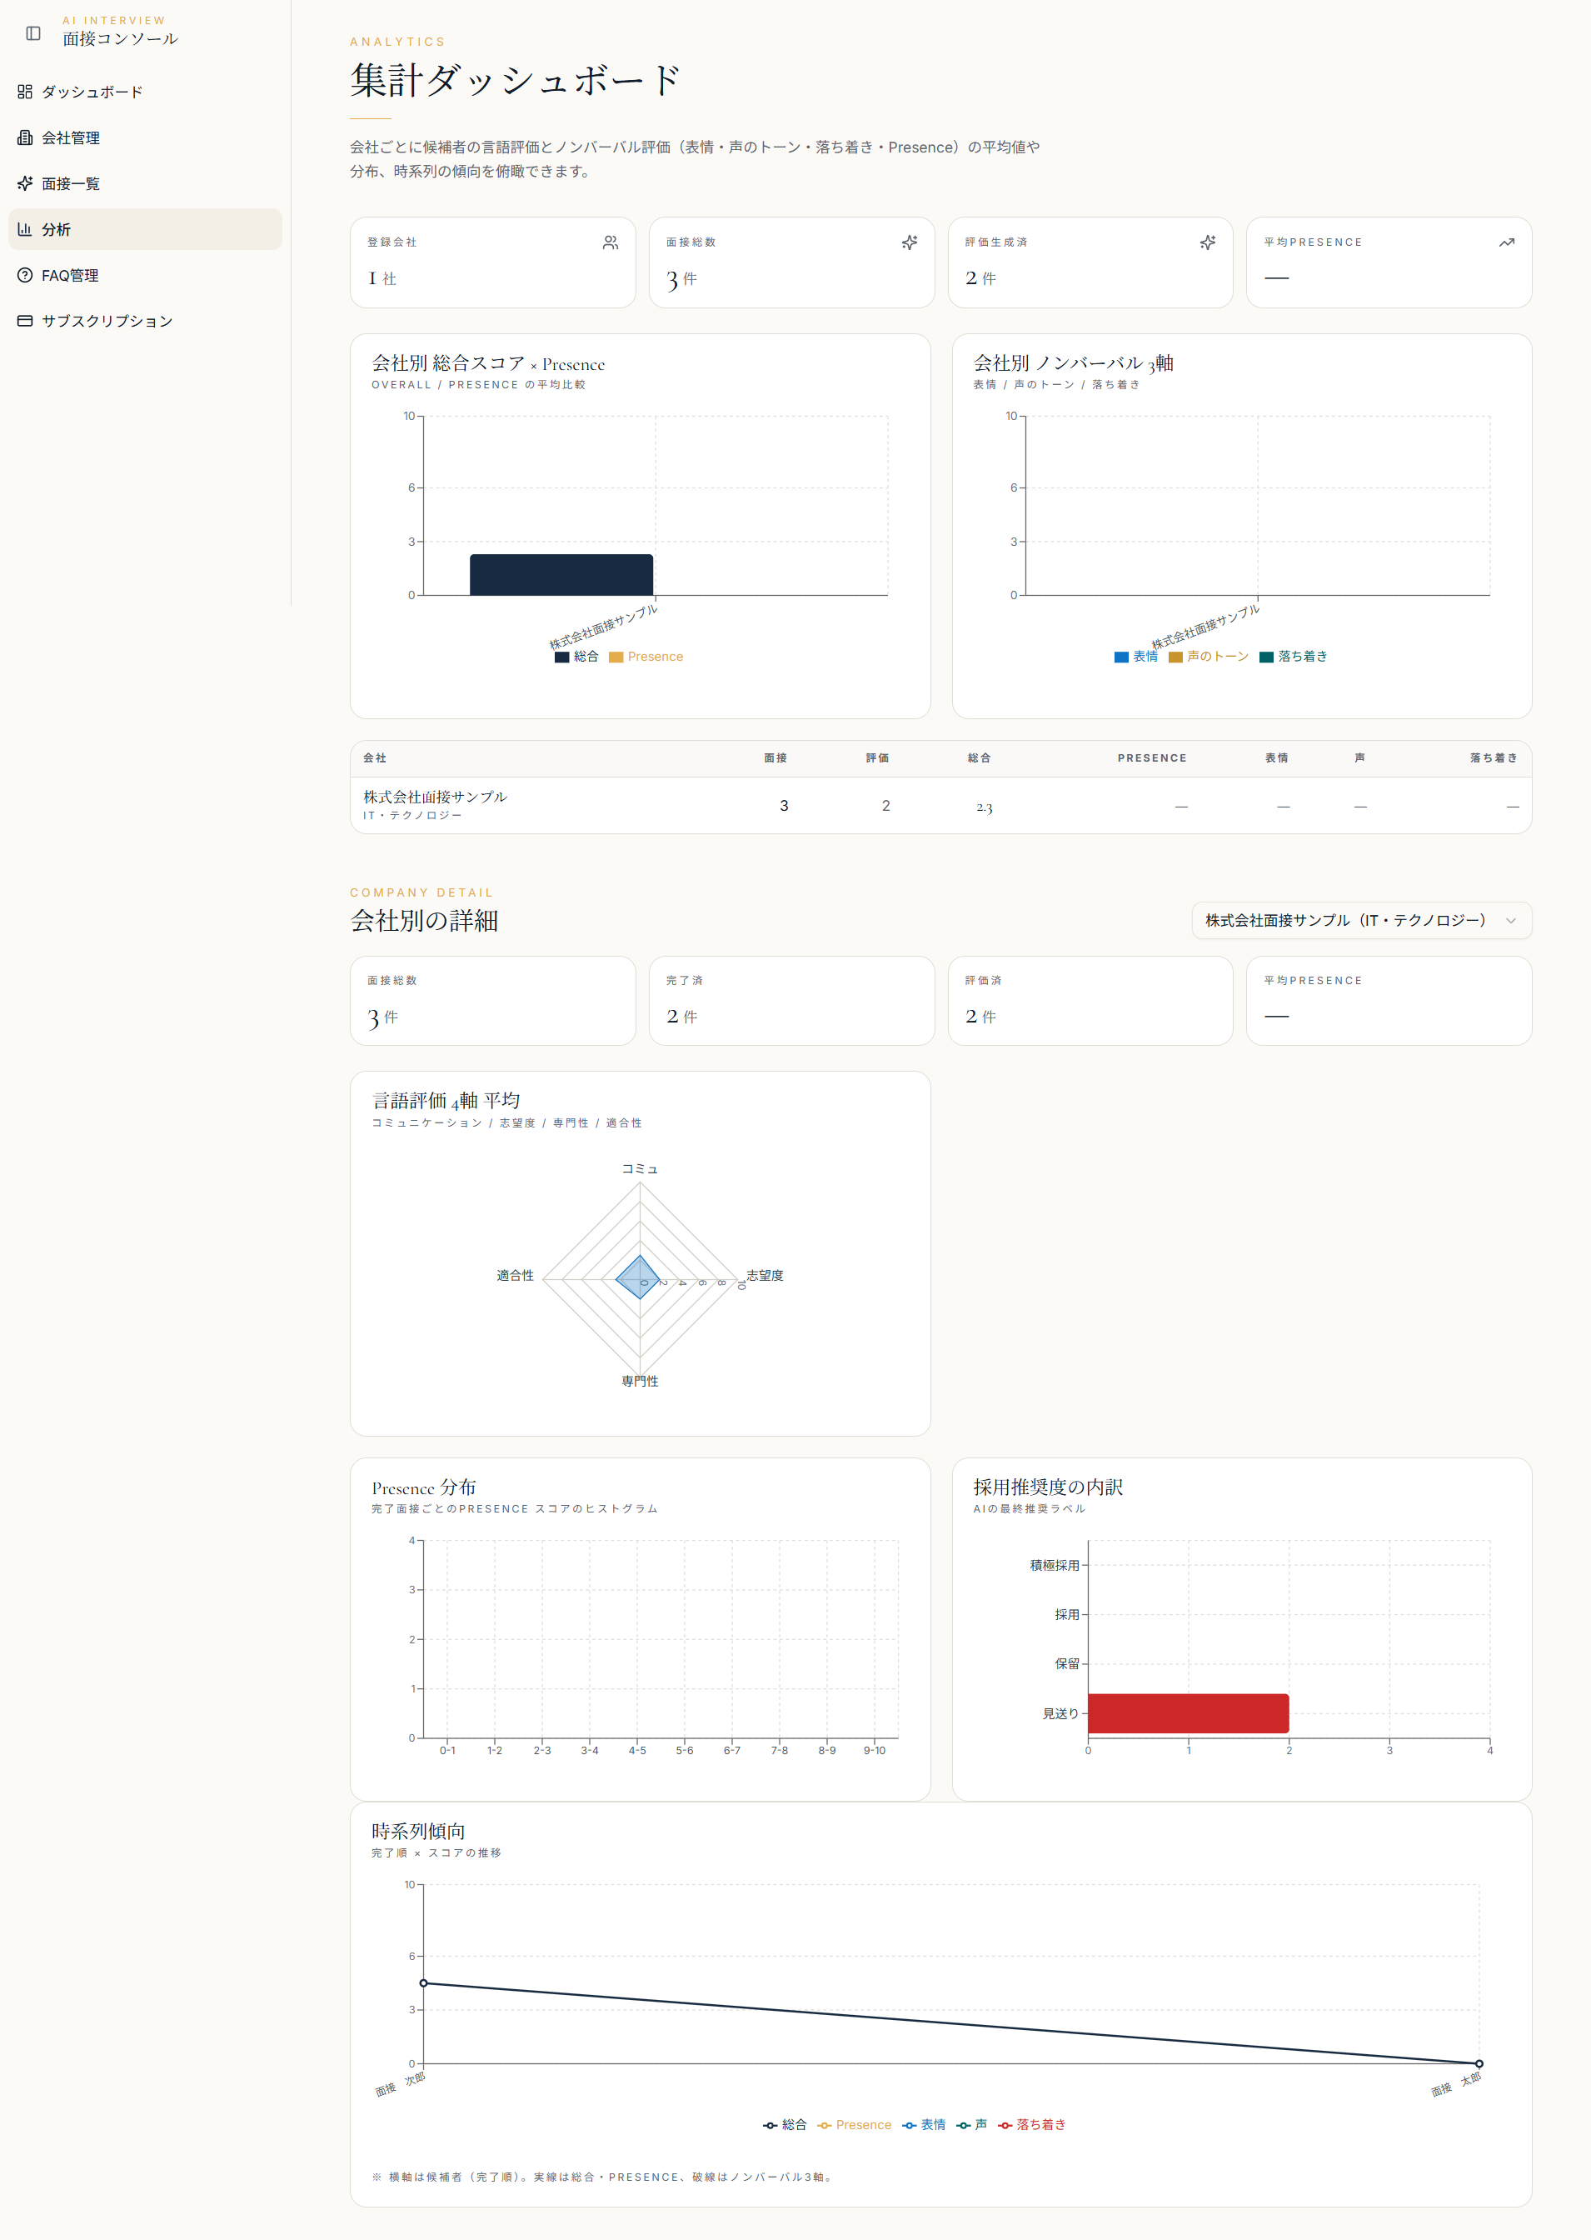Open 面接一覧 in the sidebar
The width and height of the screenshot is (1591, 2240).
coord(145,183)
